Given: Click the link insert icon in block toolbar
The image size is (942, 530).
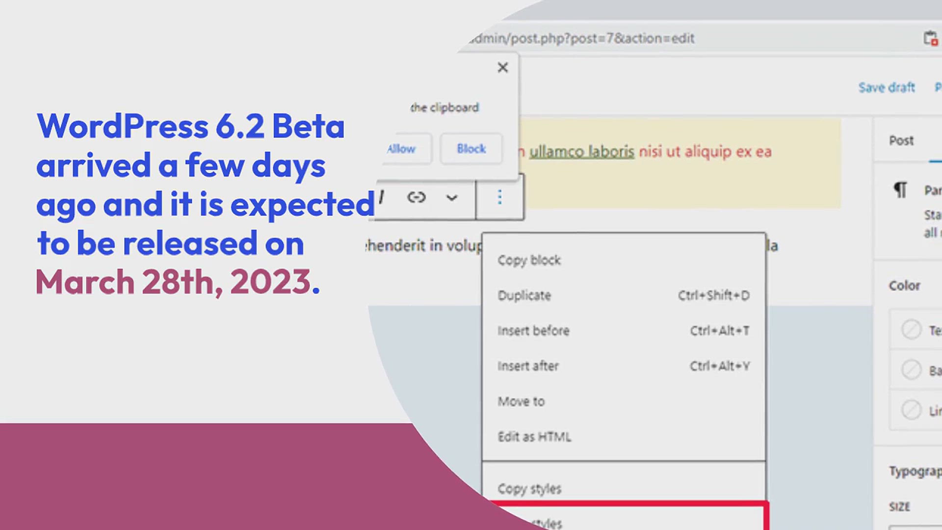Looking at the screenshot, I should 416,197.
